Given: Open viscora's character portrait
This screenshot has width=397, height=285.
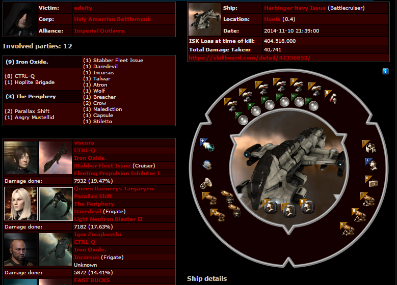Looking at the screenshot, I should [x=20, y=158].
